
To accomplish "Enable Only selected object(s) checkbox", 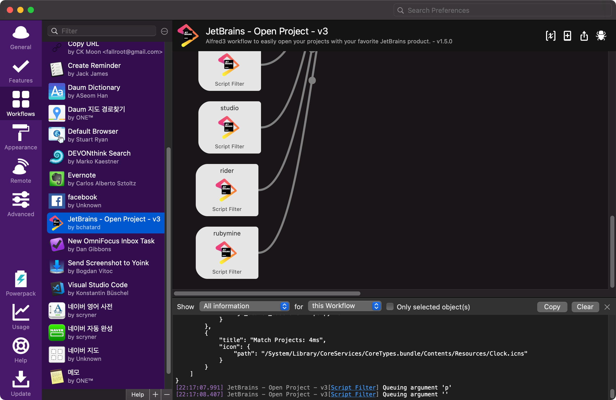I will pyautogui.click(x=390, y=307).
